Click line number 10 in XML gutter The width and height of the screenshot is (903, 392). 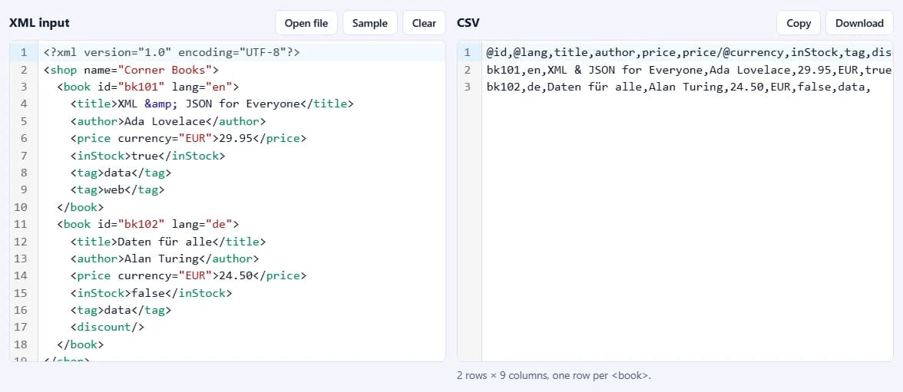point(20,207)
